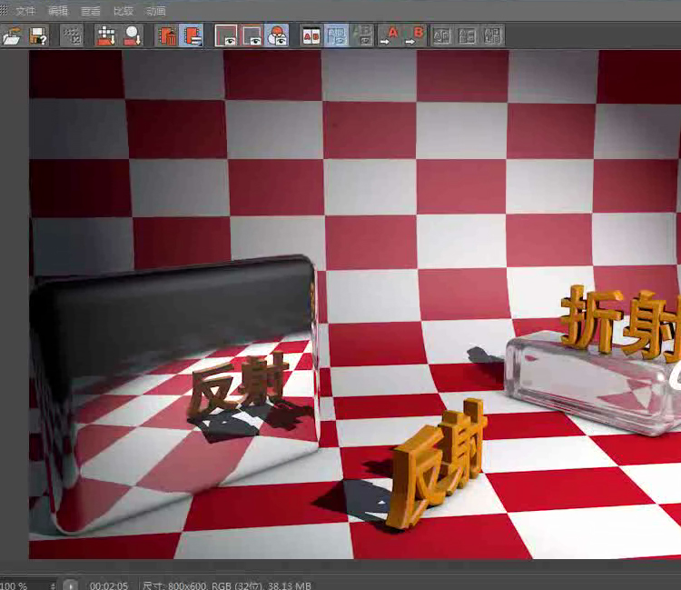Toggle the AB compare mode button
The image size is (681, 590).
pyautogui.click(x=311, y=35)
